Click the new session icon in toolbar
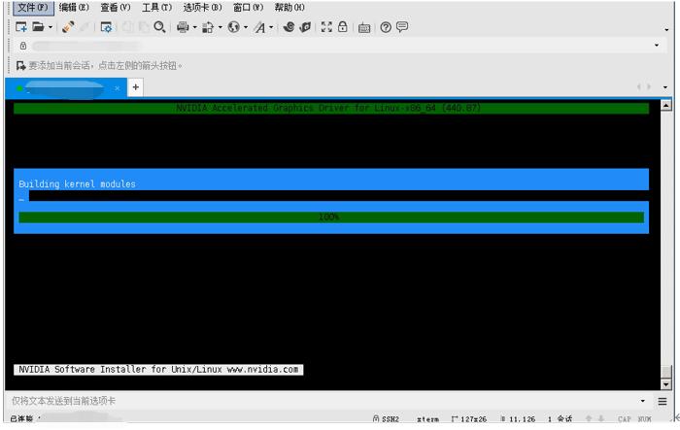The height and width of the screenshot is (430, 680). point(20,27)
